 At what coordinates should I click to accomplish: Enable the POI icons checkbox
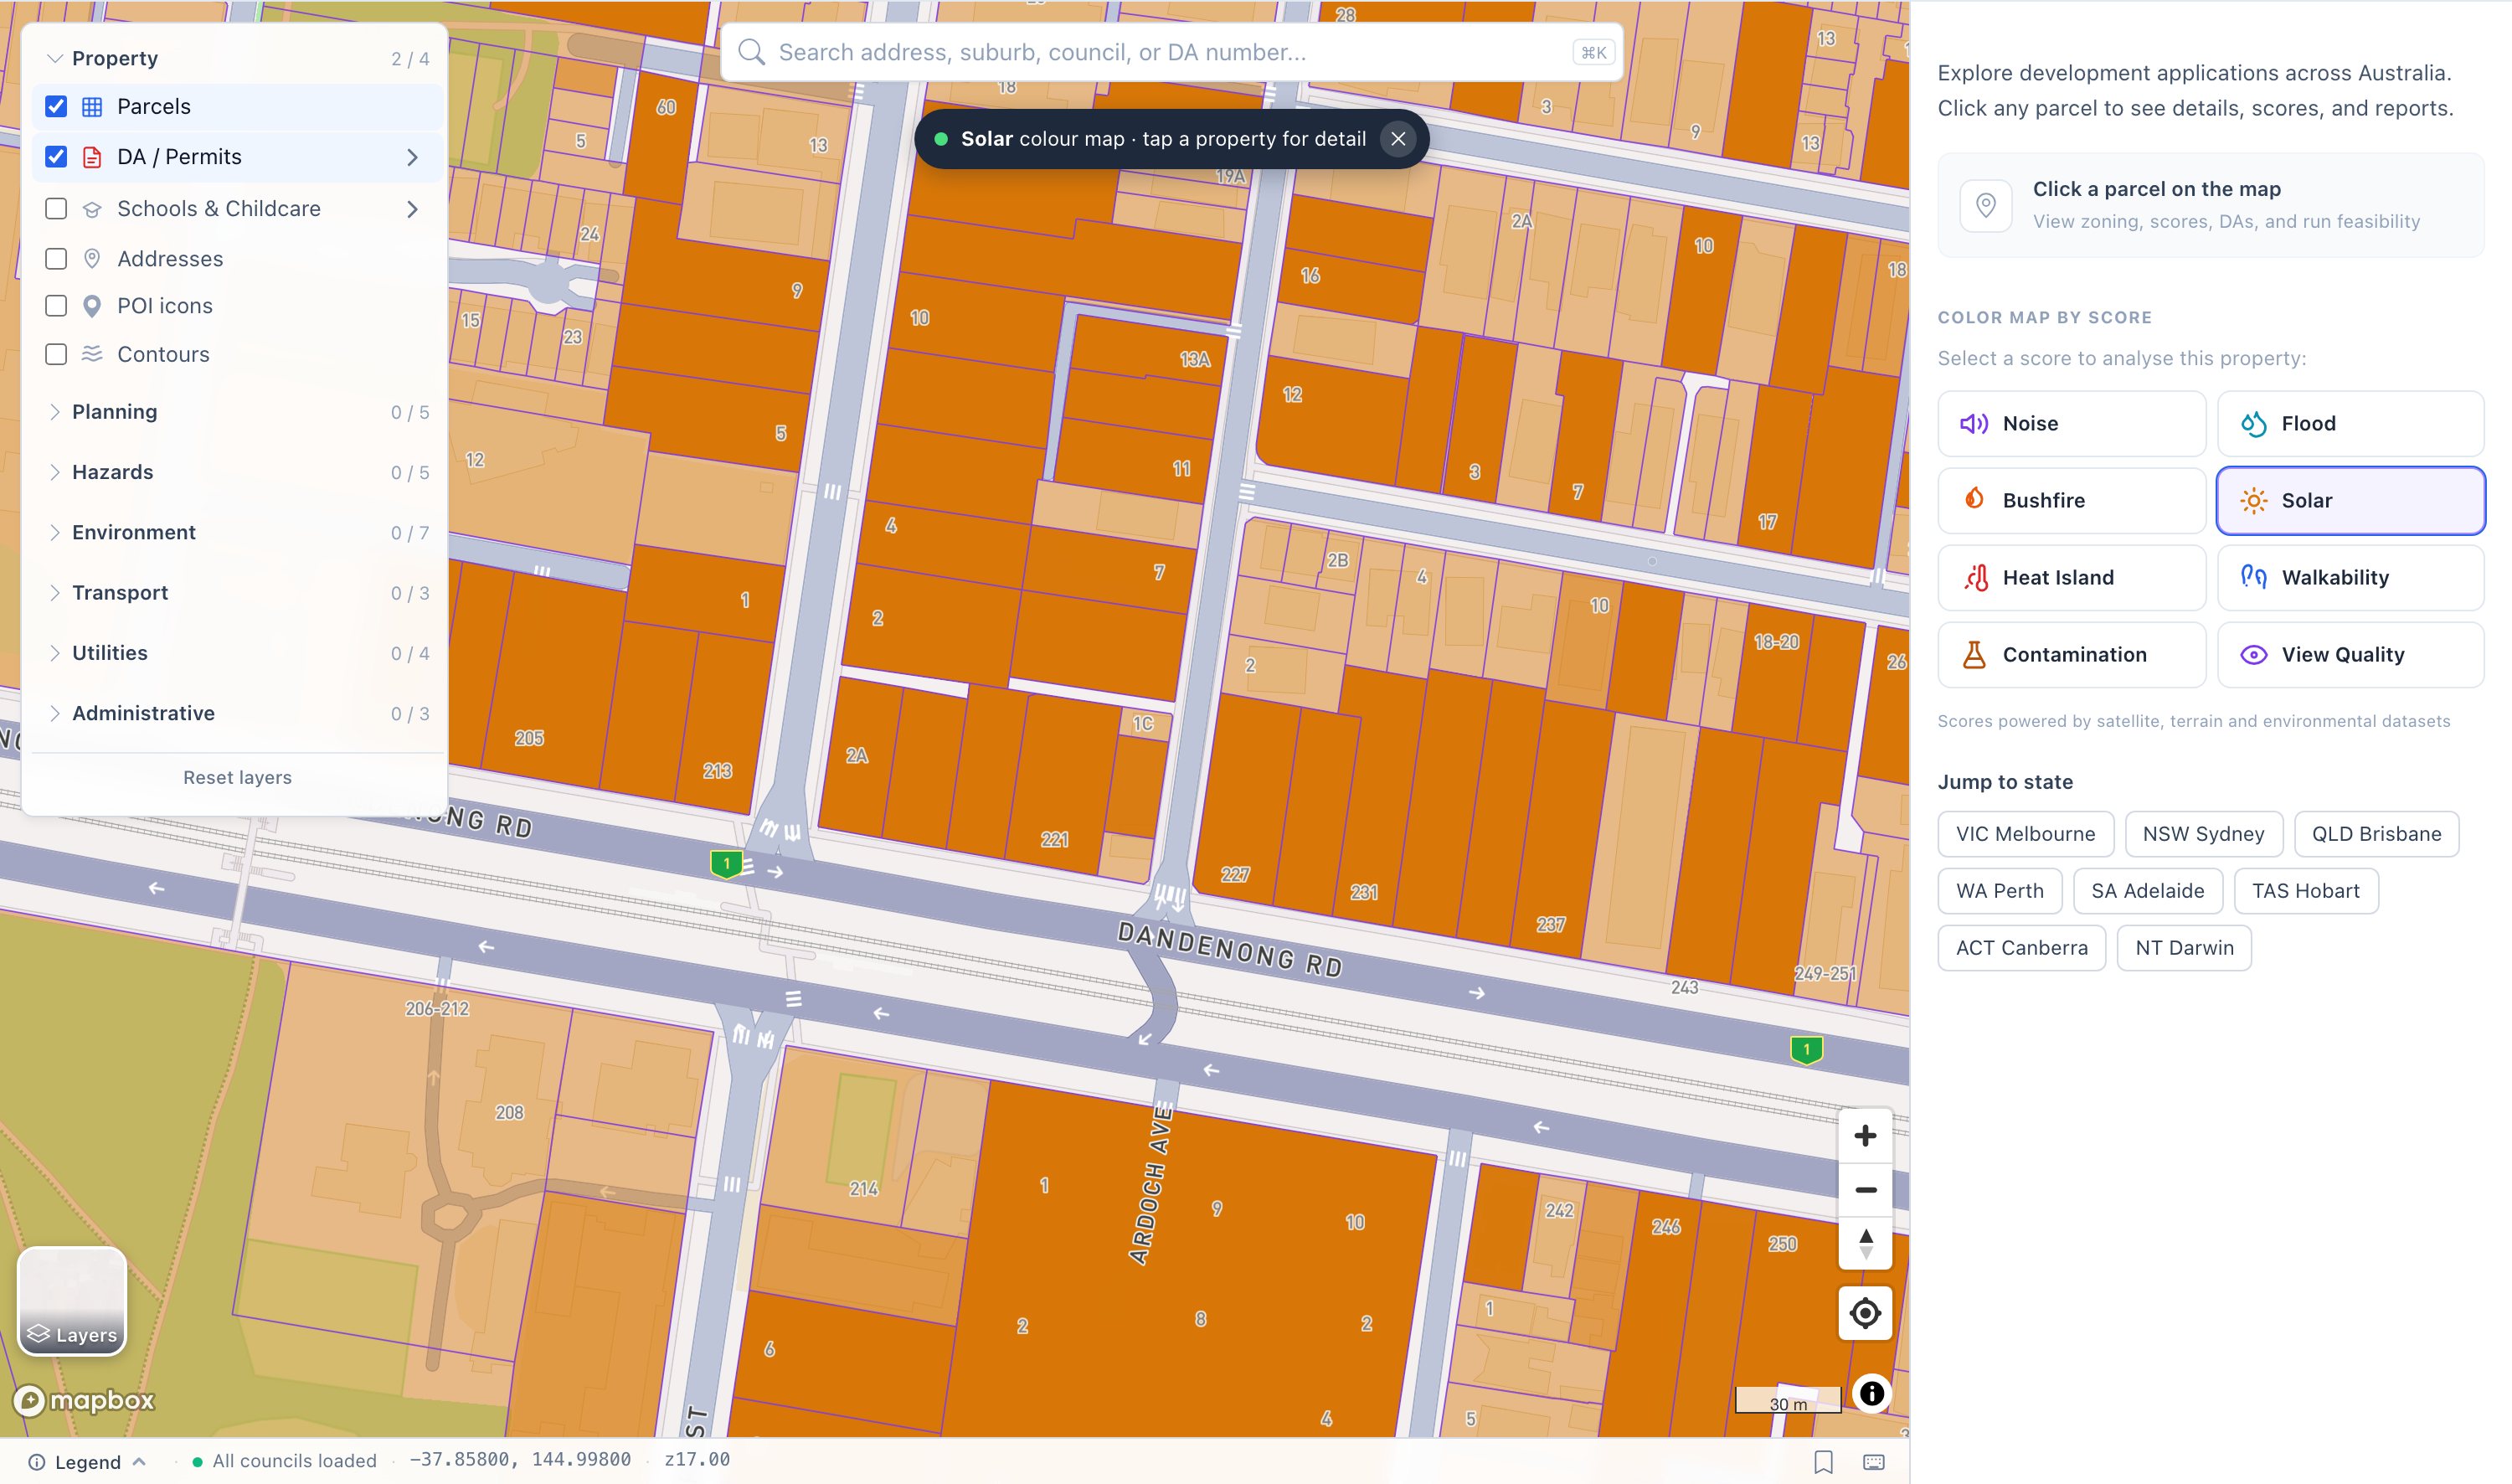[x=56, y=306]
